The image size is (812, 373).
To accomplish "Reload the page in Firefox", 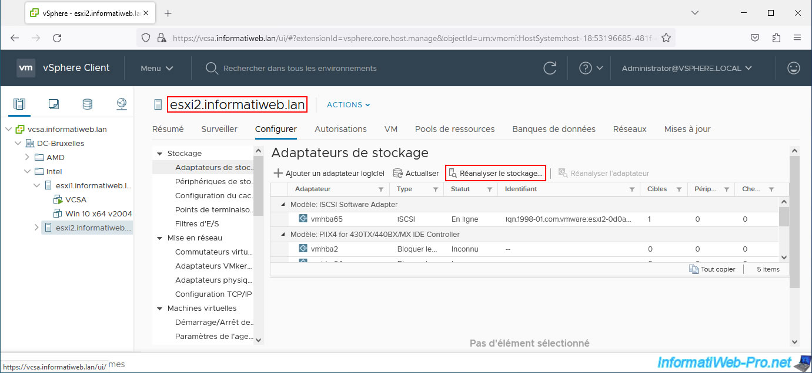I will [57, 38].
